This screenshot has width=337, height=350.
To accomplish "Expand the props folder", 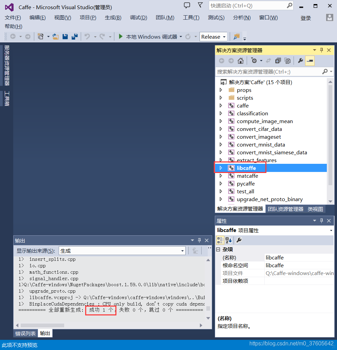I will 221,90.
